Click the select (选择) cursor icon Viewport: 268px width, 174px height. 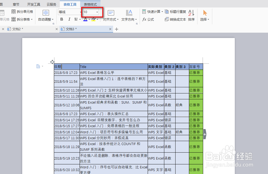[205, 13]
